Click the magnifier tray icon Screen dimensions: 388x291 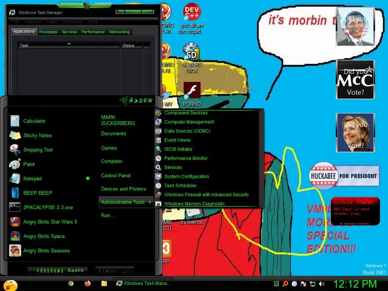click(285, 283)
